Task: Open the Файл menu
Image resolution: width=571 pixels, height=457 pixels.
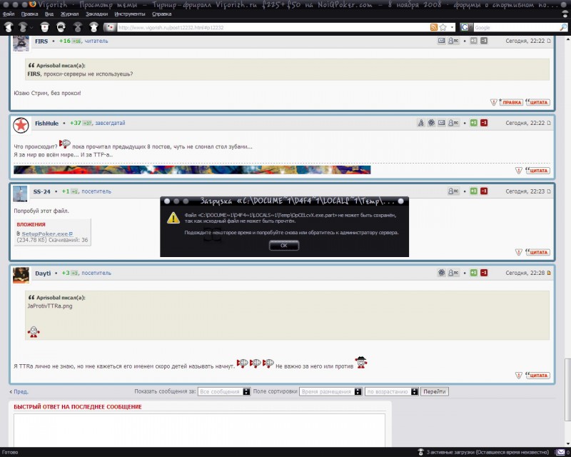Action: [x=9, y=14]
